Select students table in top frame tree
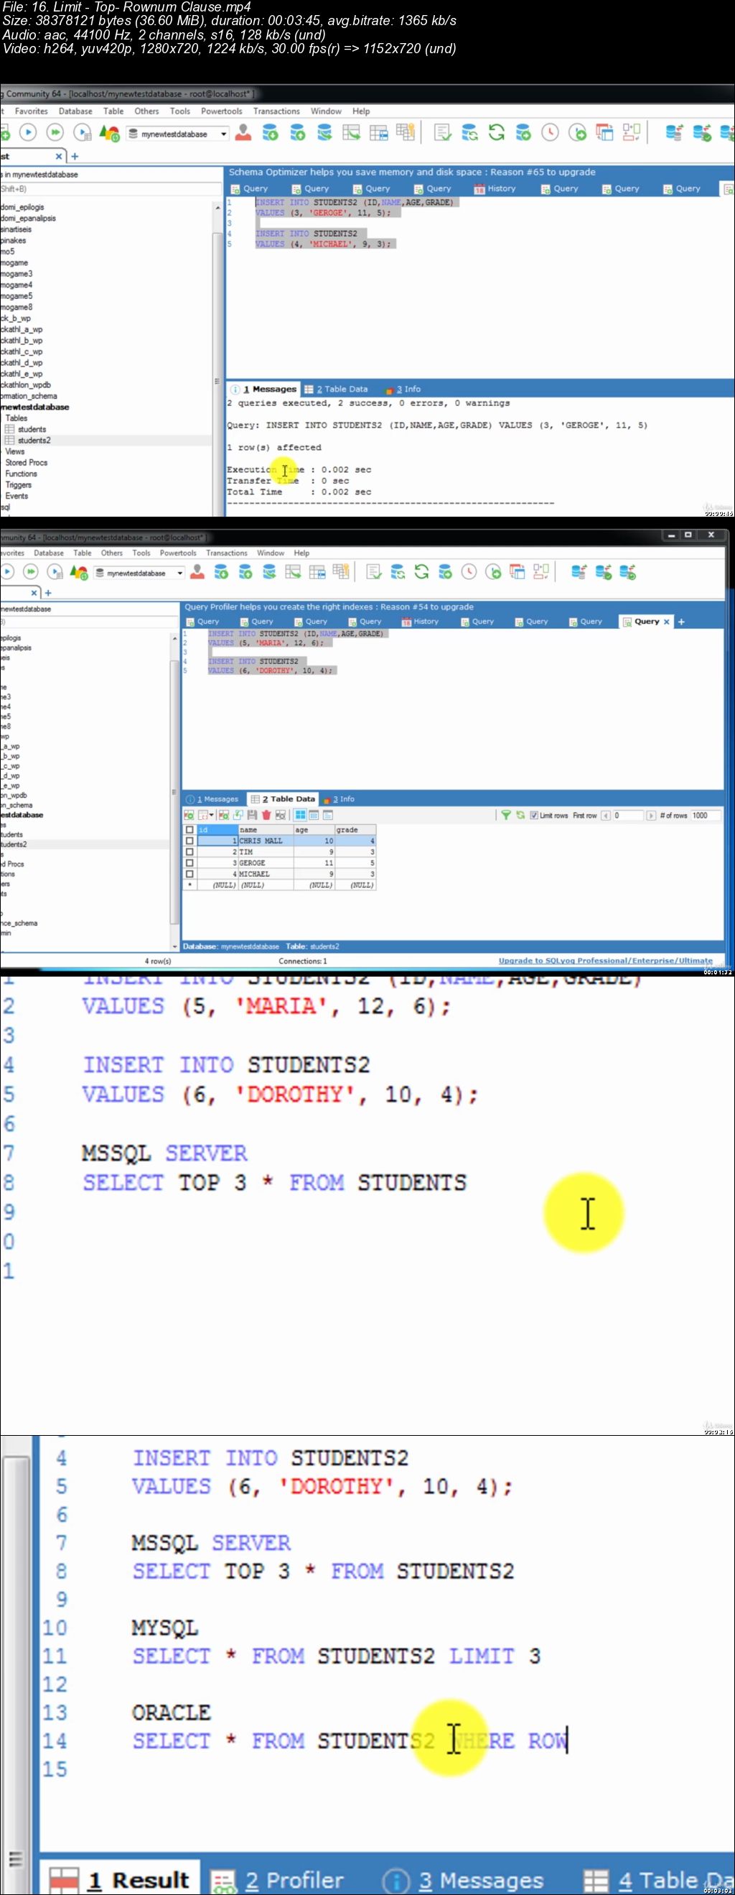Screen dimensions: 735x1895 coord(32,429)
